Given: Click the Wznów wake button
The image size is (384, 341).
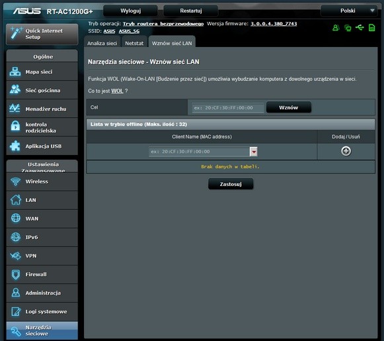Looking at the screenshot, I should [x=288, y=107].
